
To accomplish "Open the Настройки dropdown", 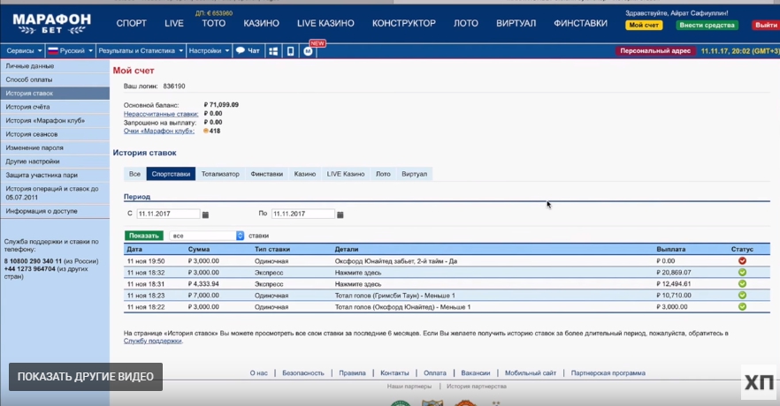I will pos(209,50).
